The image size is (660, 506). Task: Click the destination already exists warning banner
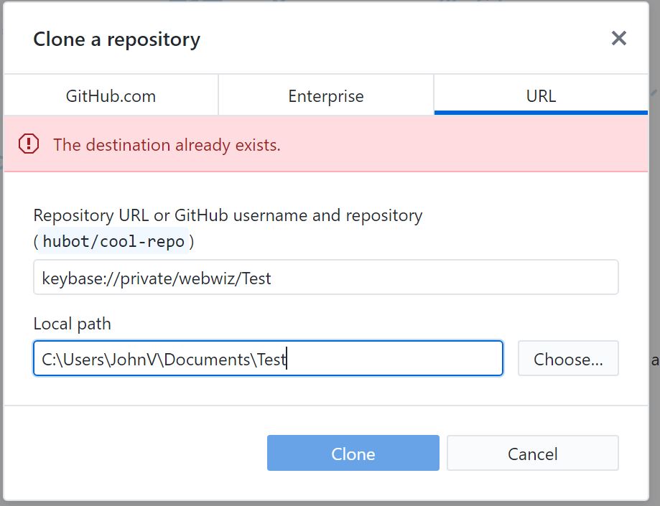coord(330,144)
